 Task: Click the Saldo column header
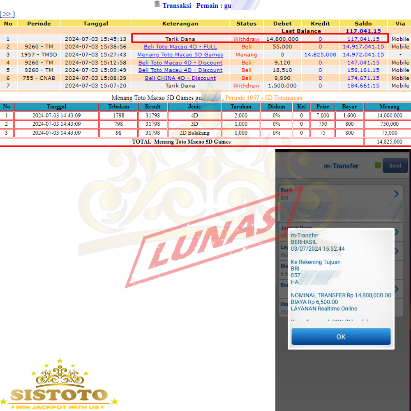click(363, 23)
